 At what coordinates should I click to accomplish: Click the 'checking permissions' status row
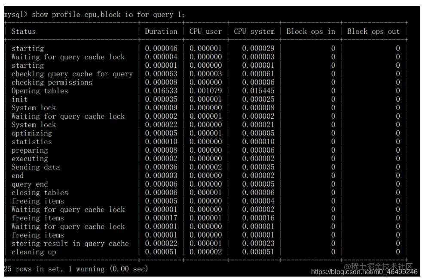tap(52, 82)
